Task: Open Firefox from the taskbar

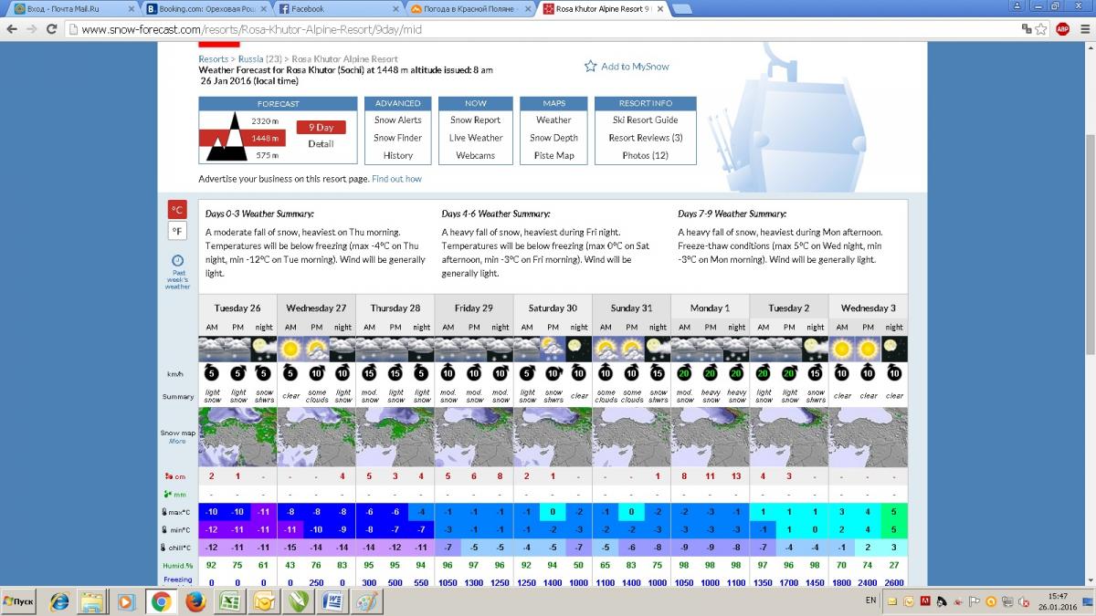Action: [x=195, y=602]
